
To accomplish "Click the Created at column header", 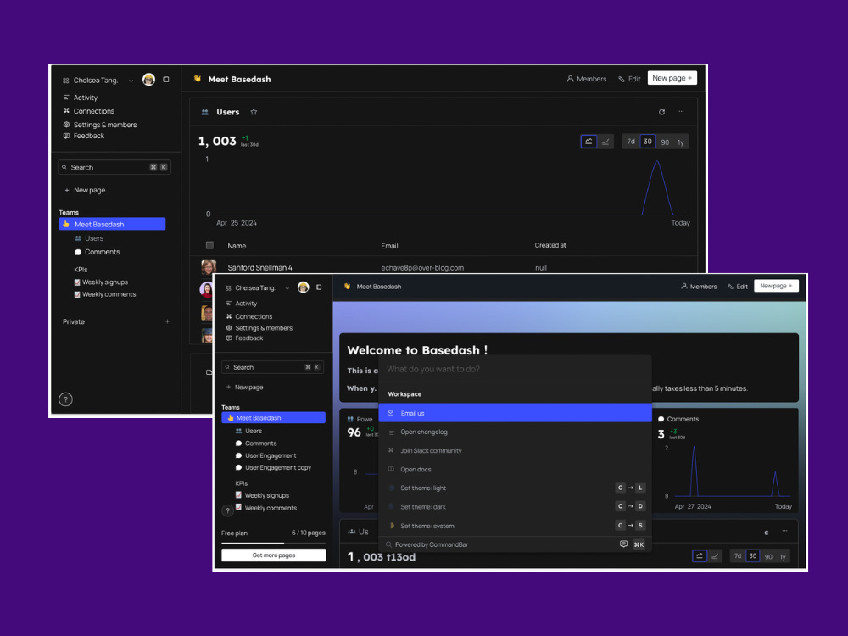I will point(550,246).
